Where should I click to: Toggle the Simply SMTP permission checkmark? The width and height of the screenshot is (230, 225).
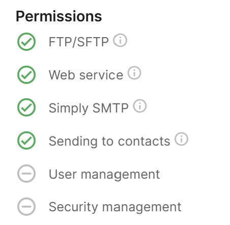(x=26, y=107)
